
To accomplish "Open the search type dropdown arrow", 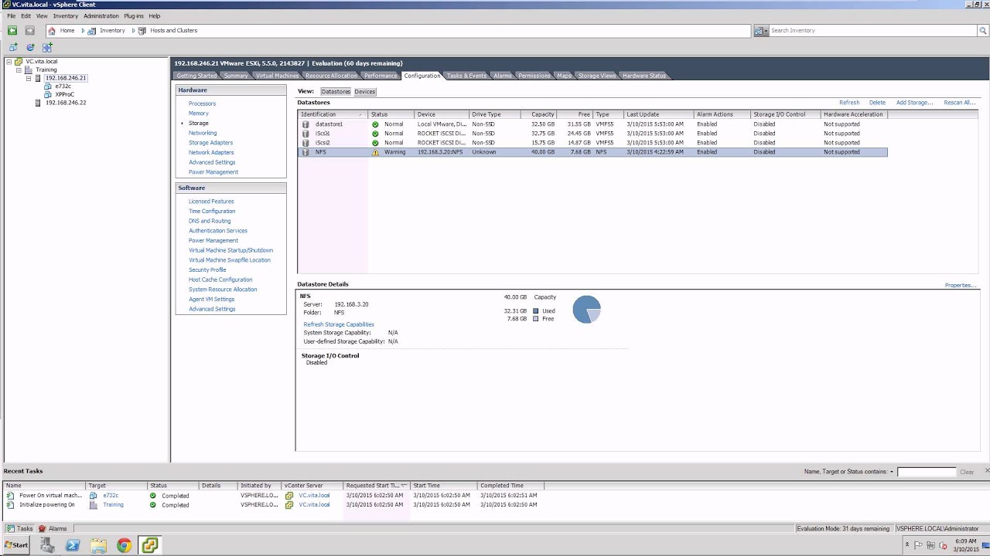I will coord(766,31).
